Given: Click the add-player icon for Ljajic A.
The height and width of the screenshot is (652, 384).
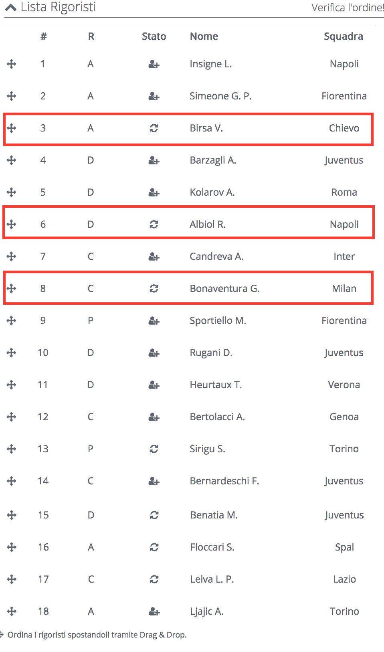Looking at the screenshot, I should click(154, 612).
